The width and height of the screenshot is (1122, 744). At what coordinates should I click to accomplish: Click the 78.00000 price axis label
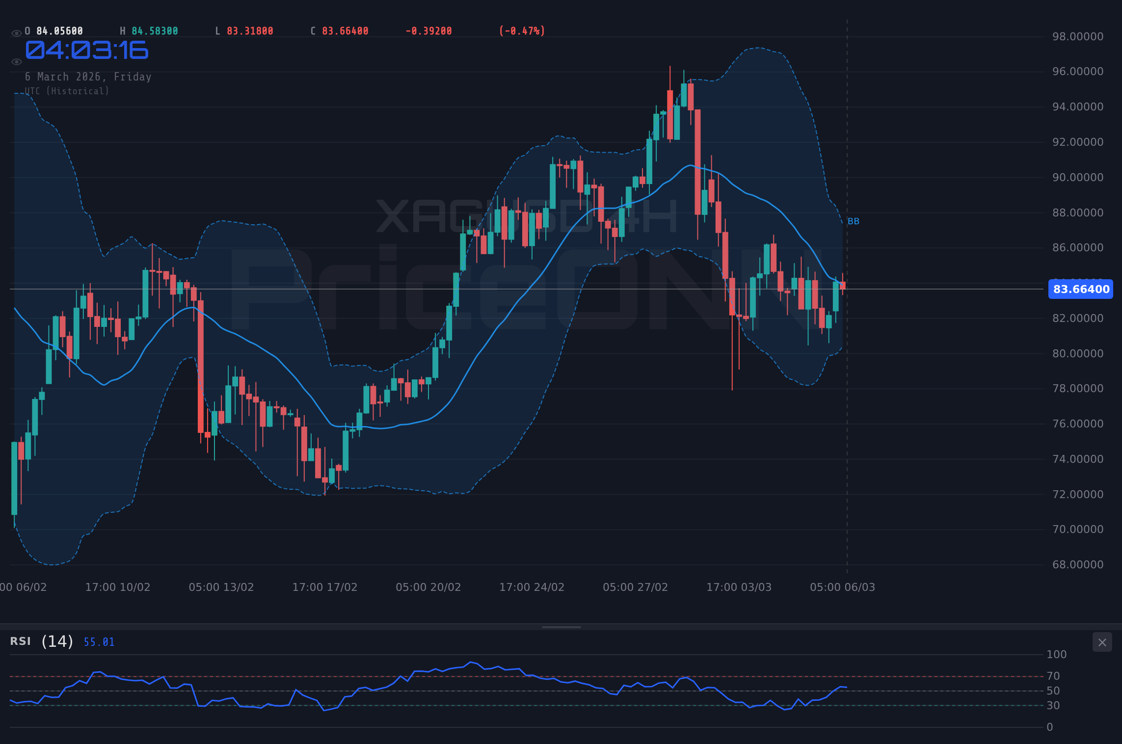coord(1078,389)
